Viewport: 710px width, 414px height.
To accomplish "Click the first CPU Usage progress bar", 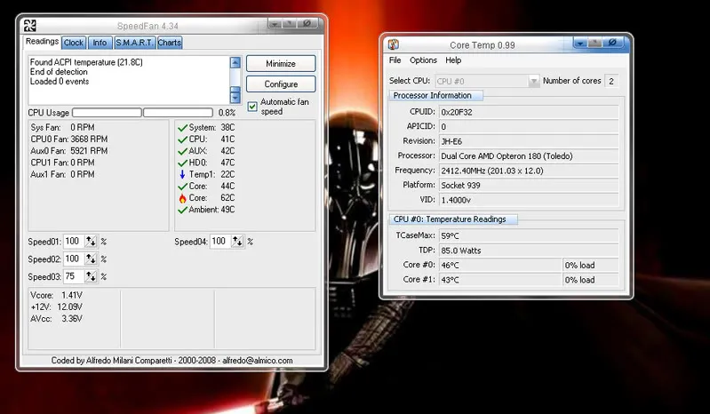I will [x=107, y=112].
